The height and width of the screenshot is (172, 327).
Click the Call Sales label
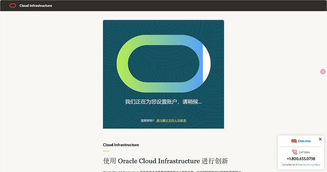click(x=304, y=152)
